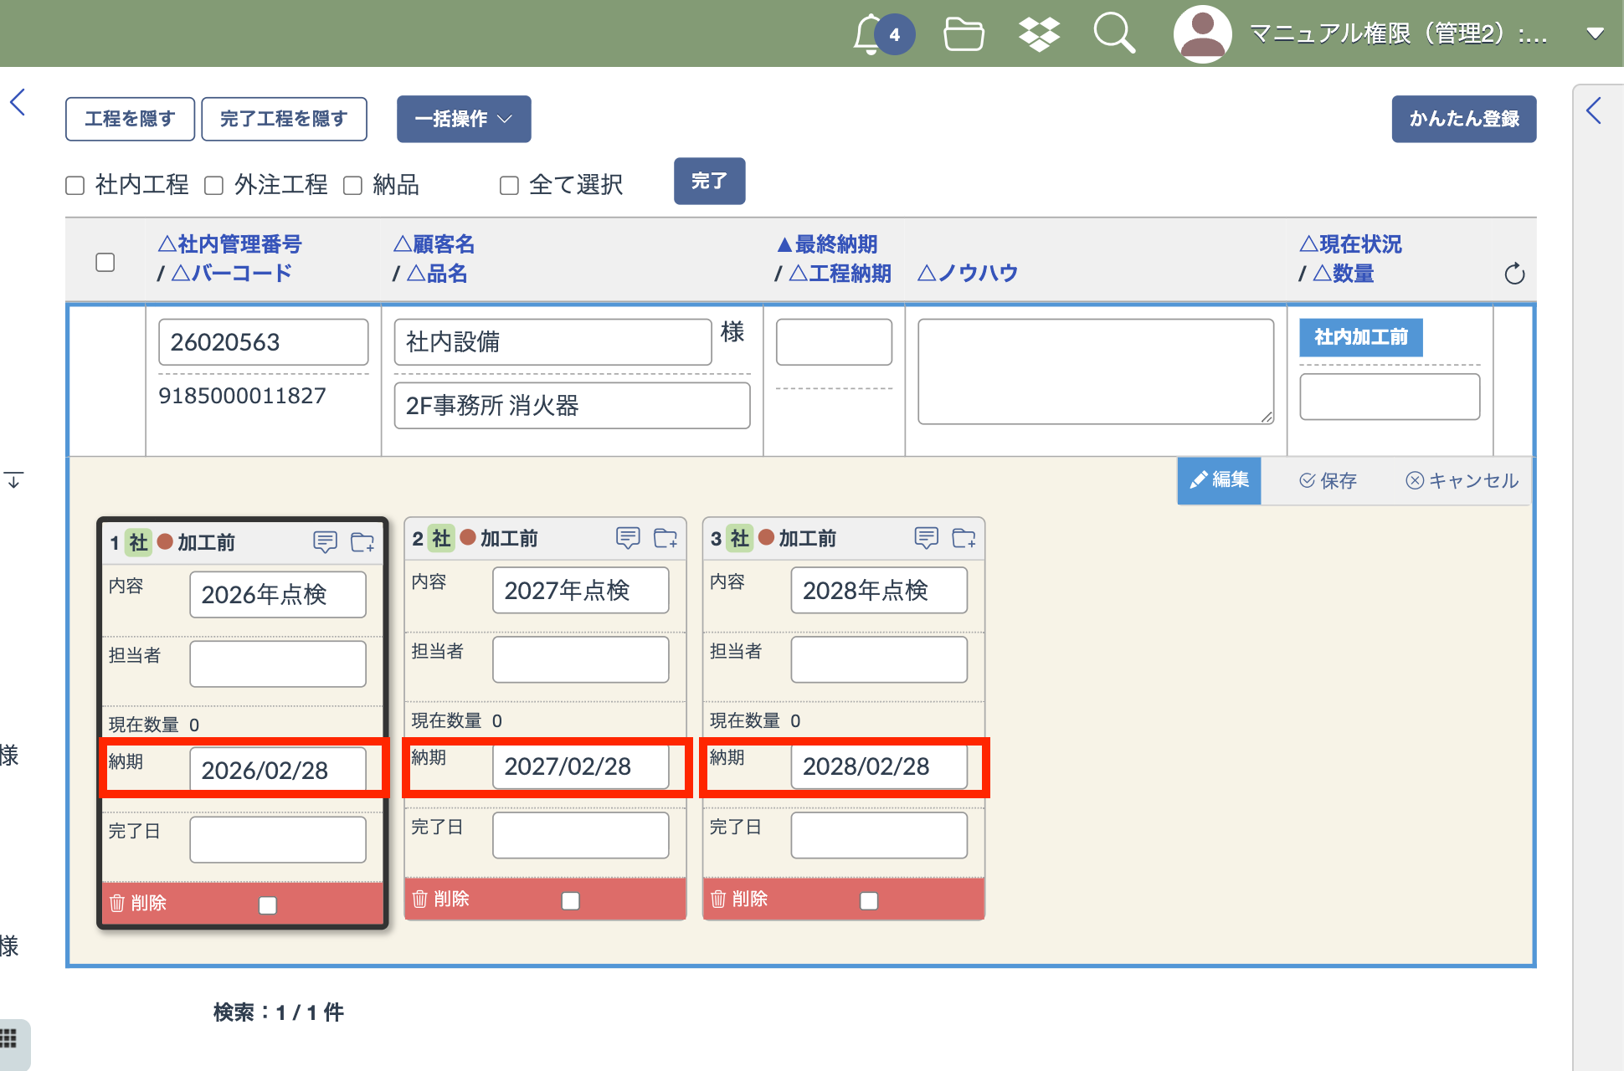Open the comment icon on process 3
This screenshot has width=1624, height=1071.
(x=926, y=538)
